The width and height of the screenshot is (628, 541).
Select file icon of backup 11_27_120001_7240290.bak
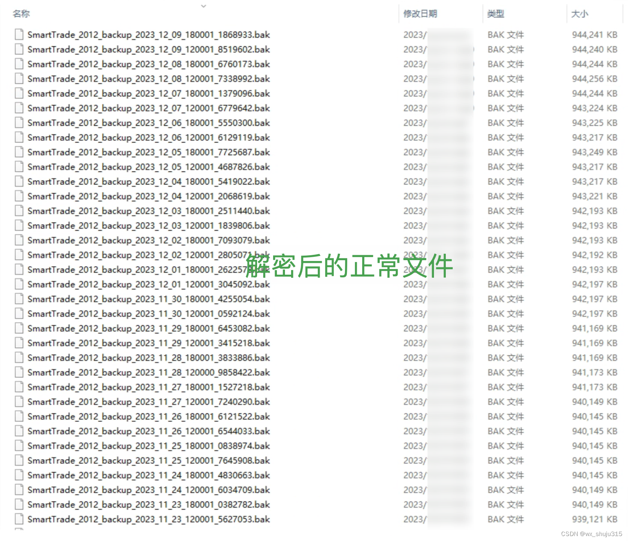tap(19, 402)
